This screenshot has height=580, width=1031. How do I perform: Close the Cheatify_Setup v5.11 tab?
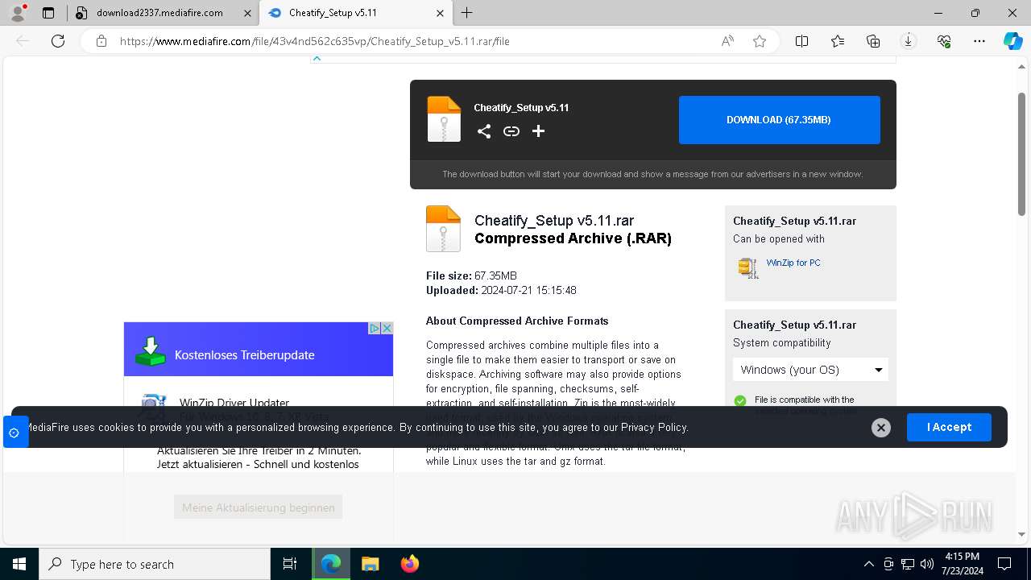coord(440,13)
